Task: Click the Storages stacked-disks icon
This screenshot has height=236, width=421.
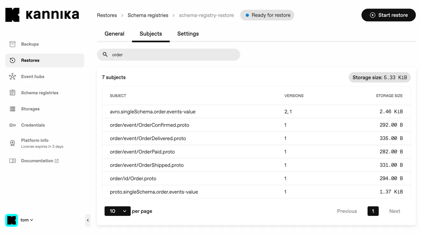Action: (x=12, y=109)
